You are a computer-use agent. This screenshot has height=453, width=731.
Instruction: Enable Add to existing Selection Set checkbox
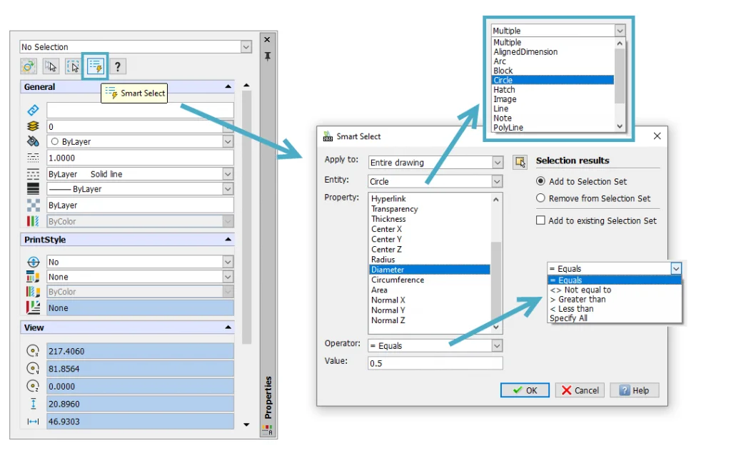click(541, 220)
